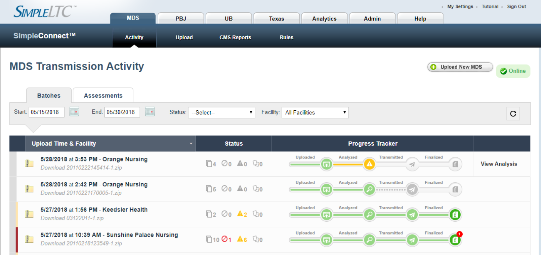Screen dimensions: 541x255
Task: Click the Transmitted icon in Sunshine Palace row
Action: click(412, 240)
